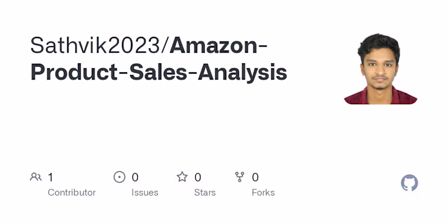Open the Issues label
This screenshot has height=224, width=448.
[145, 193]
